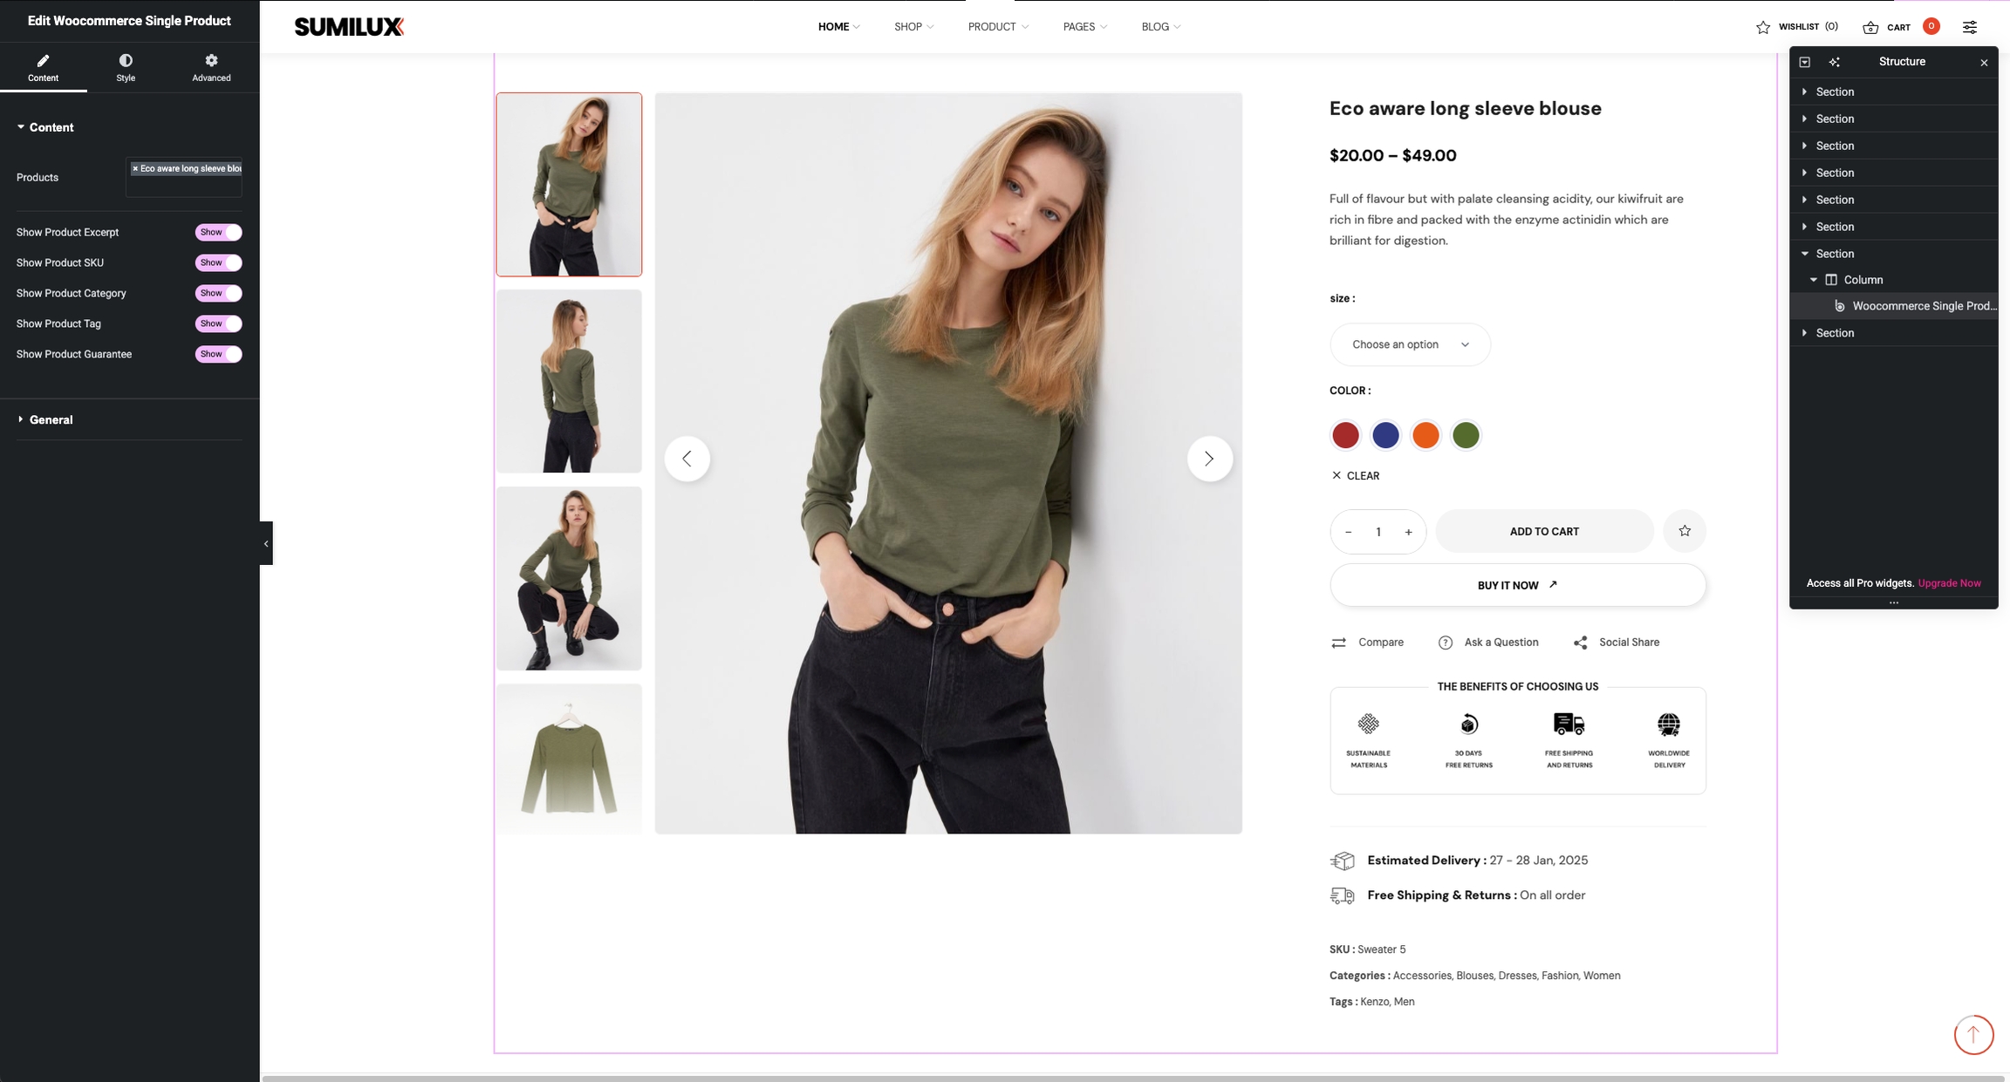Expand the General section in panel
Screen dimensions: 2010x1082
[x=51, y=420]
